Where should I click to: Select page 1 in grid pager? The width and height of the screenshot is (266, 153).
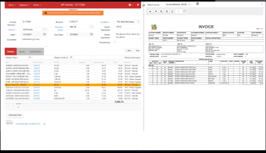(18, 107)
